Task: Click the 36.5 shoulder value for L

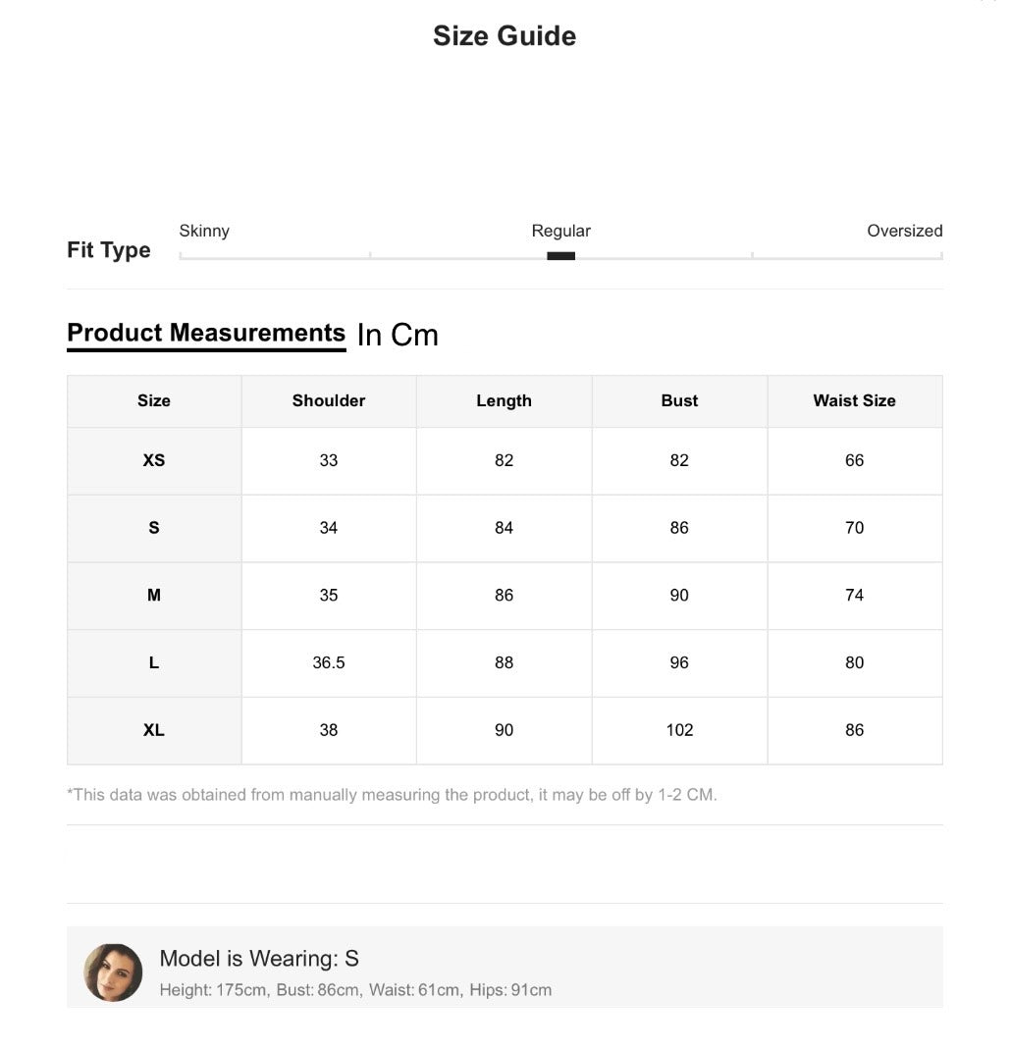Action: 329,663
